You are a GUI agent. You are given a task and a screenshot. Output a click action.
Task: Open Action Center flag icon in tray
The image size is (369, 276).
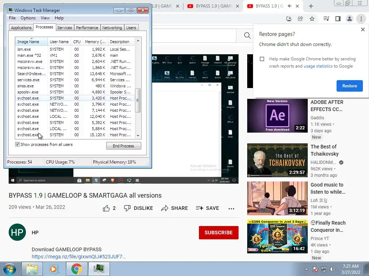[x=315, y=269]
